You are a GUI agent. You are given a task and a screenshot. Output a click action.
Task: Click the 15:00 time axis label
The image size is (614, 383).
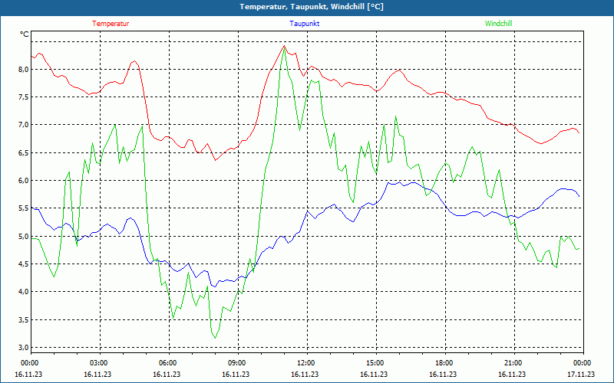point(375,363)
